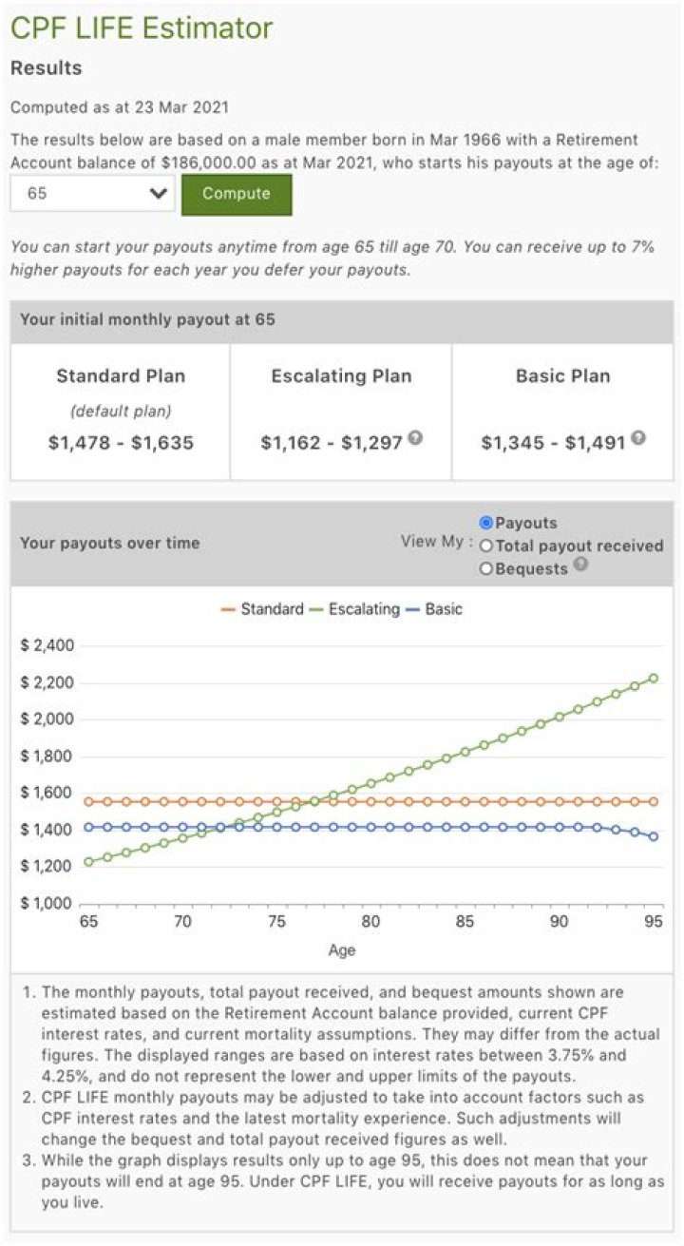Image resolution: width=684 pixels, height=1246 pixels.
Task: Select the Payouts radio button
Action: click(x=485, y=522)
